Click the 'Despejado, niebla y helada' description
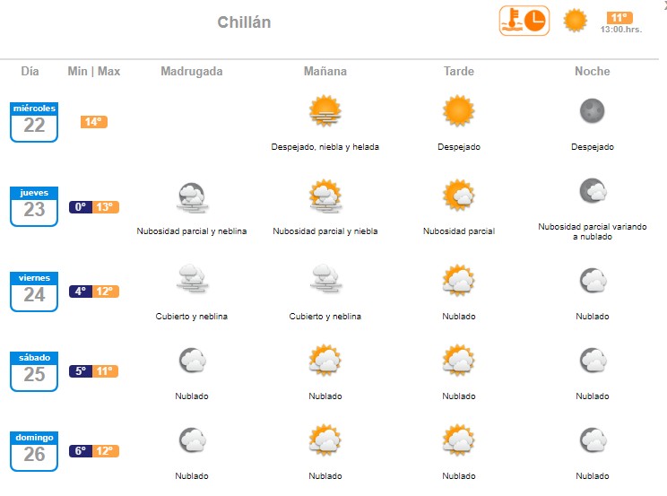Viewport: 667px width, 496px height. click(325, 147)
